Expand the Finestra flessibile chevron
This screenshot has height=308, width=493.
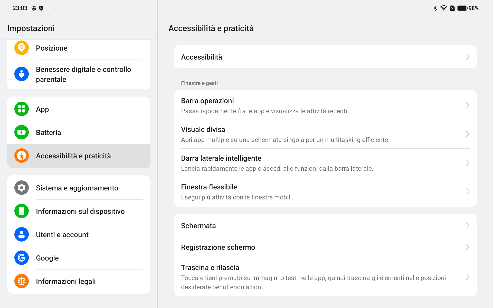click(x=468, y=191)
